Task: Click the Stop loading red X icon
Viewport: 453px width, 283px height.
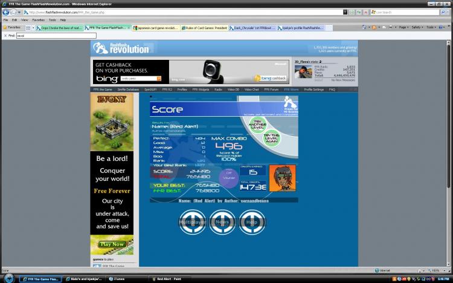Action: [x=366, y=12]
